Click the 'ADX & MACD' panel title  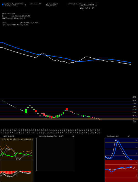tap(9, 136)
